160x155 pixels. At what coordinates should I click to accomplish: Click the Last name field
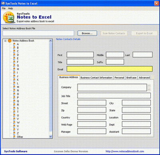click(x=142, y=55)
